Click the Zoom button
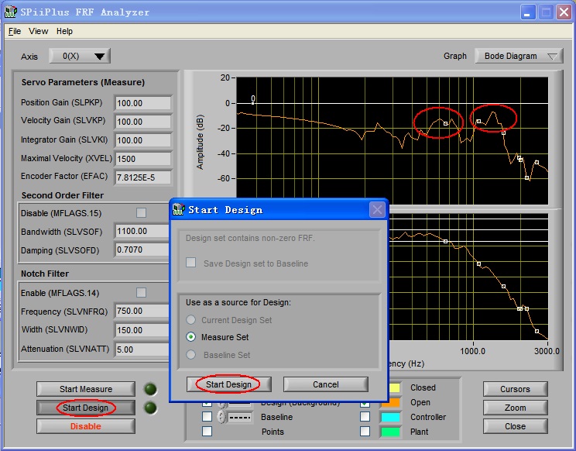This screenshot has width=576, height=451. coord(515,408)
